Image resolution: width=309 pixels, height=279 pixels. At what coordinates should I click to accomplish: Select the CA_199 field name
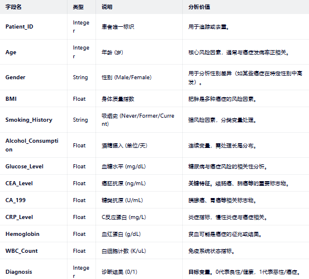(x=16, y=200)
